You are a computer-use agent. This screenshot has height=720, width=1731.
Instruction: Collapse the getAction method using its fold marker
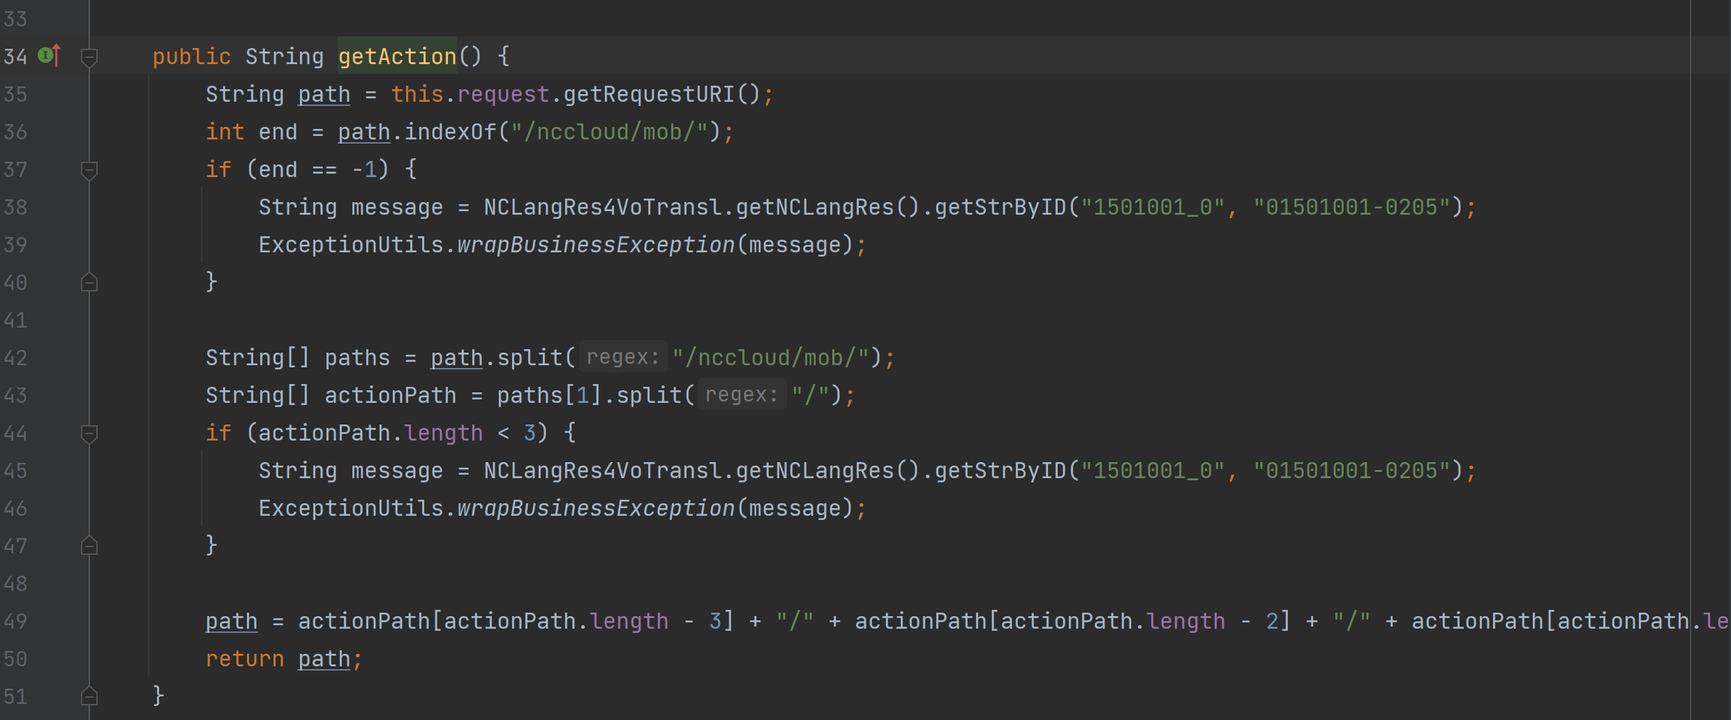pos(89,56)
